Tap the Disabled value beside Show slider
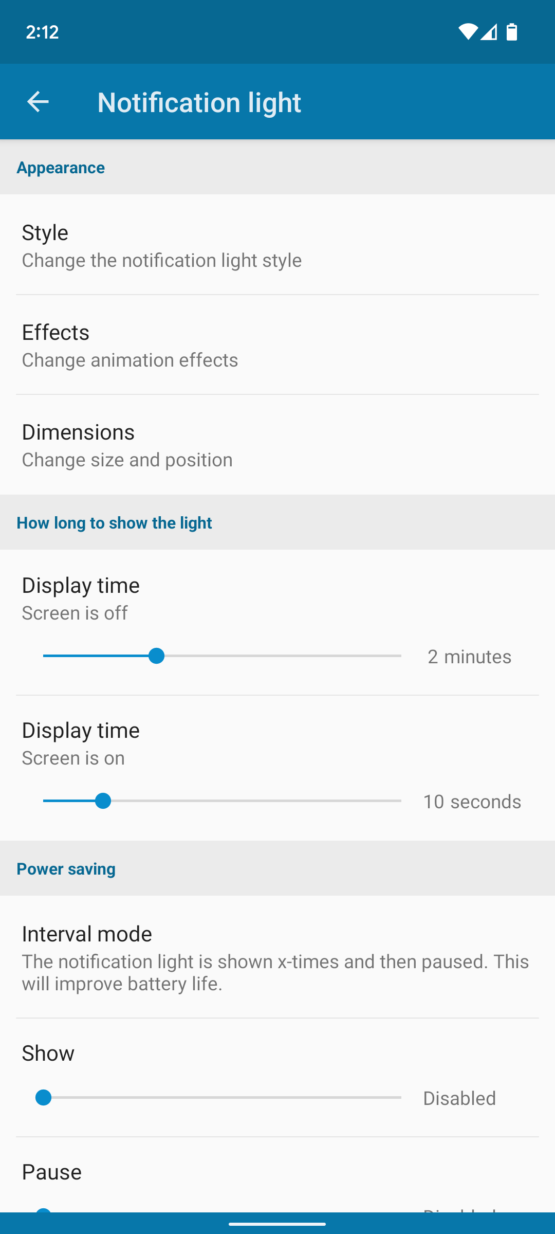555x1234 pixels. tap(459, 1098)
